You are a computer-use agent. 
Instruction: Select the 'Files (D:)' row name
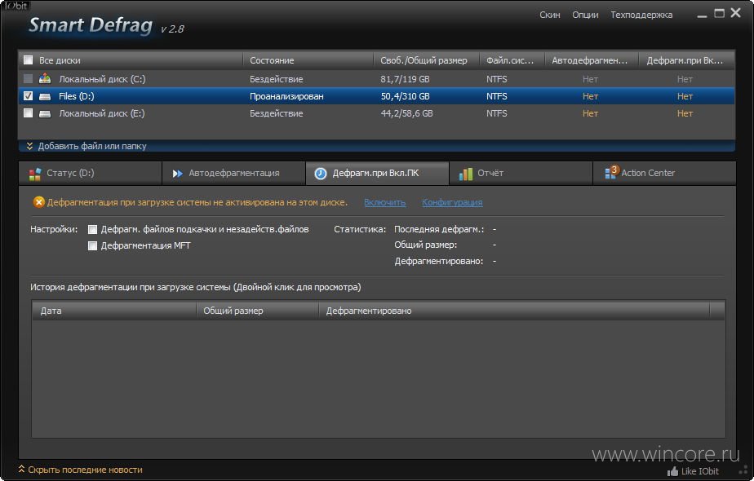click(x=77, y=96)
